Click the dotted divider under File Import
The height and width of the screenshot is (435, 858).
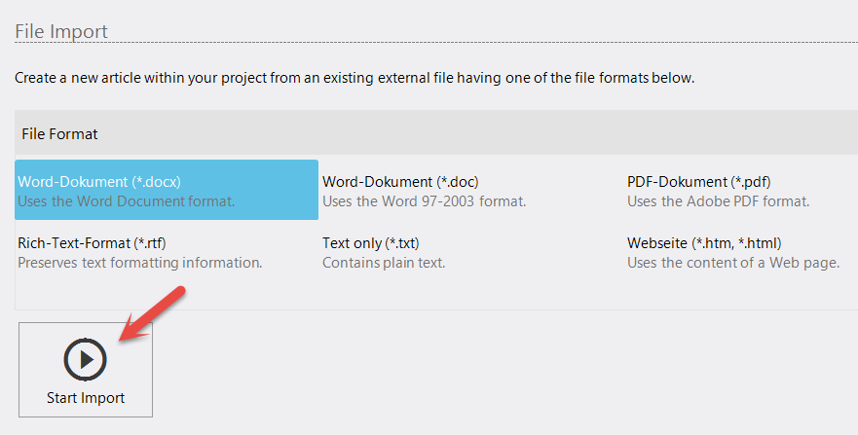(x=487, y=43)
